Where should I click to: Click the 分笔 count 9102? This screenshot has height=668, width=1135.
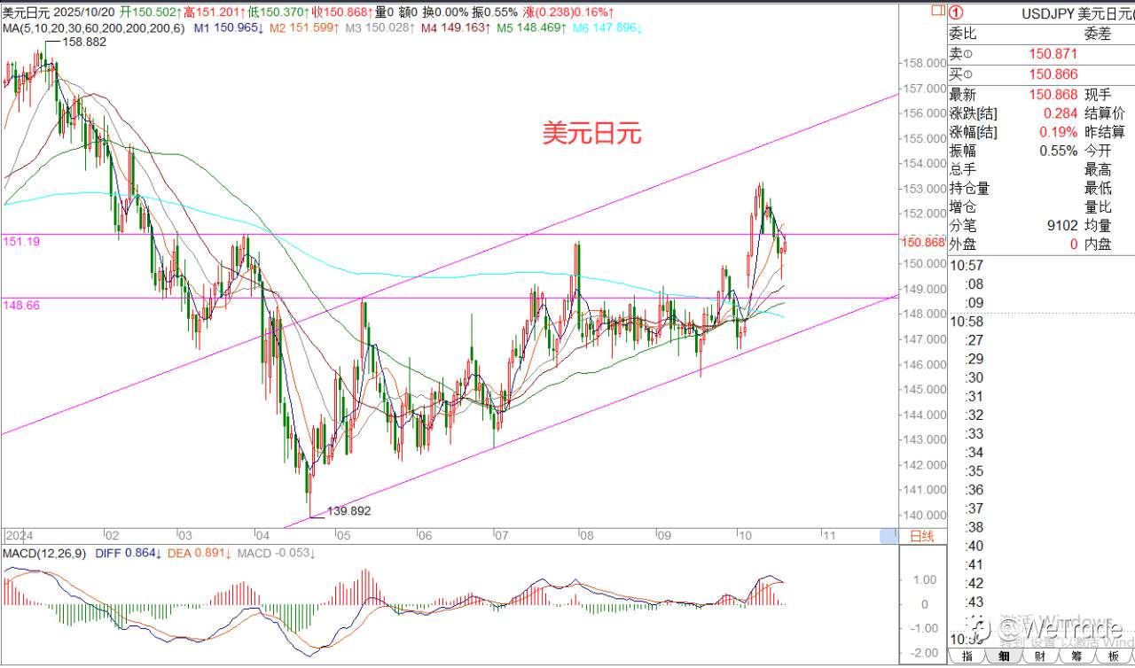[x=1062, y=226]
